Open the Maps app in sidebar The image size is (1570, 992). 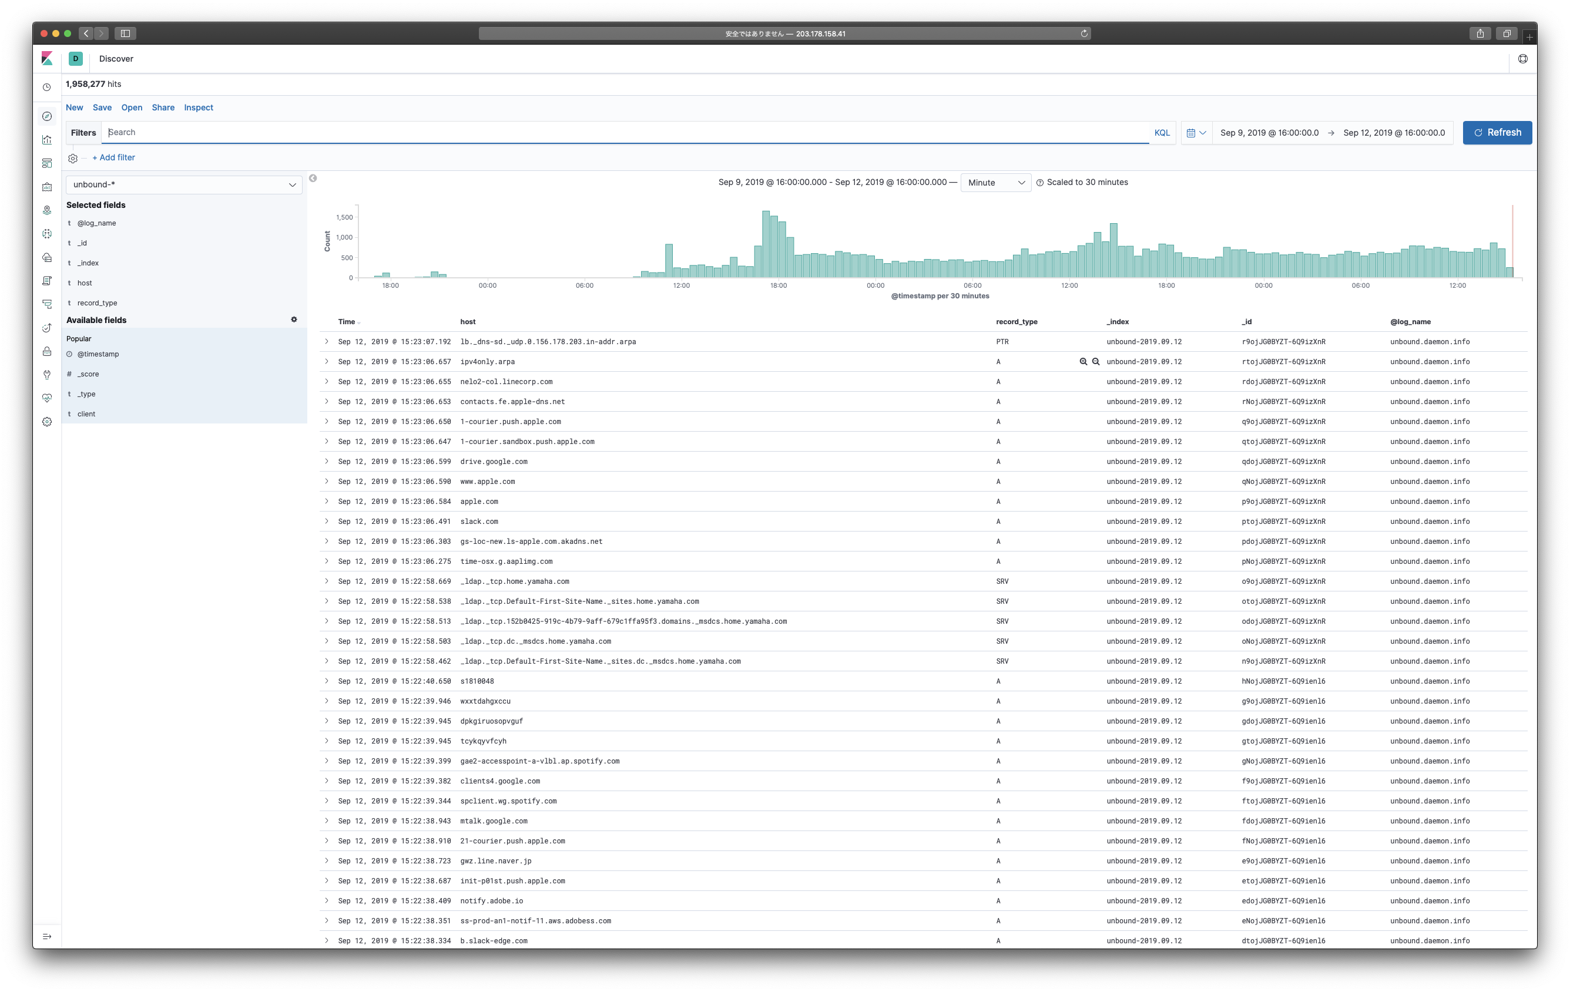tap(47, 210)
